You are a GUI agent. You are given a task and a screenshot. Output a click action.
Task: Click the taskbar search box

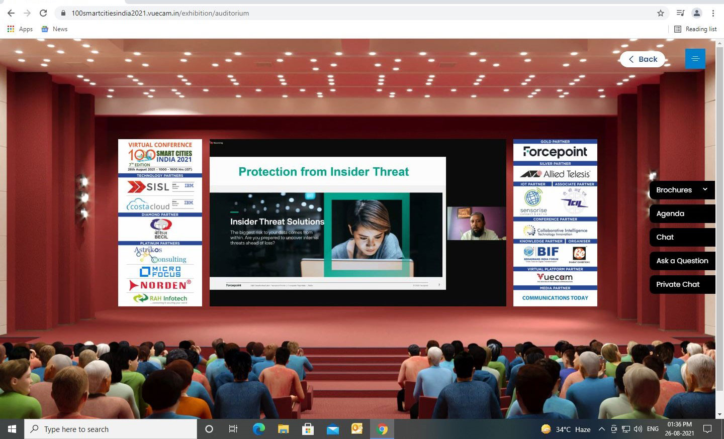[x=111, y=429]
